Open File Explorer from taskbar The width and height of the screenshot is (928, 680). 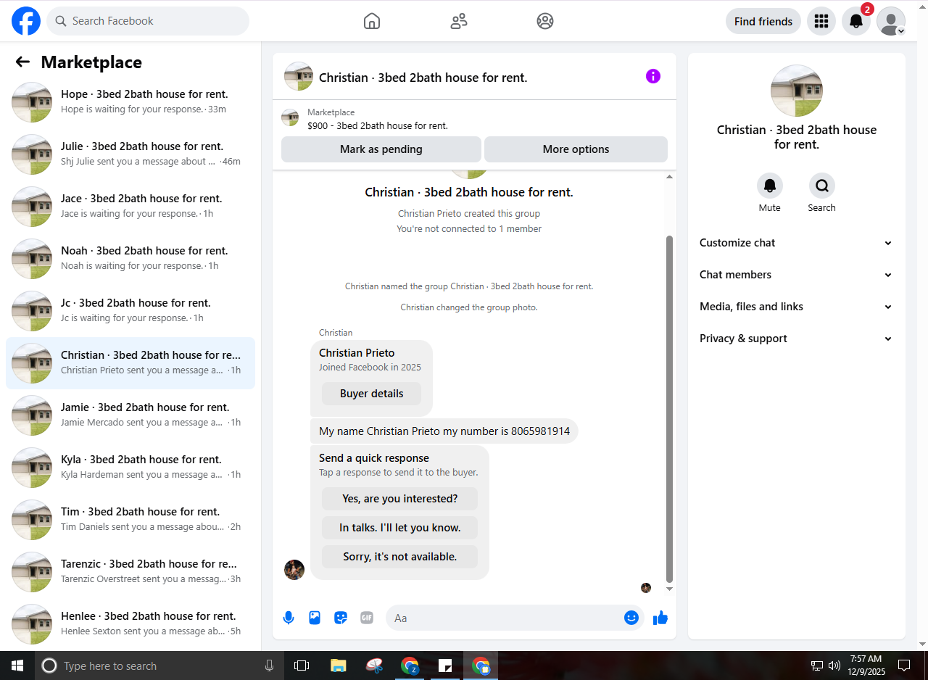(x=339, y=666)
